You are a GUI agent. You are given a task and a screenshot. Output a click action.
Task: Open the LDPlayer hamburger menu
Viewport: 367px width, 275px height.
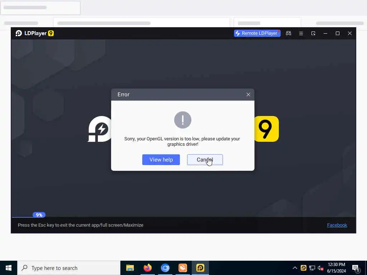[x=301, y=33]
